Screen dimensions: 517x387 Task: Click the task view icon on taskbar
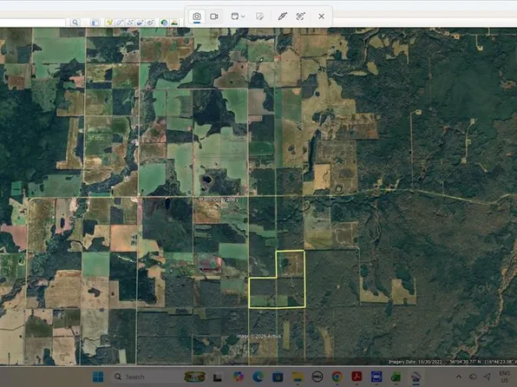(x=217, y=377)
